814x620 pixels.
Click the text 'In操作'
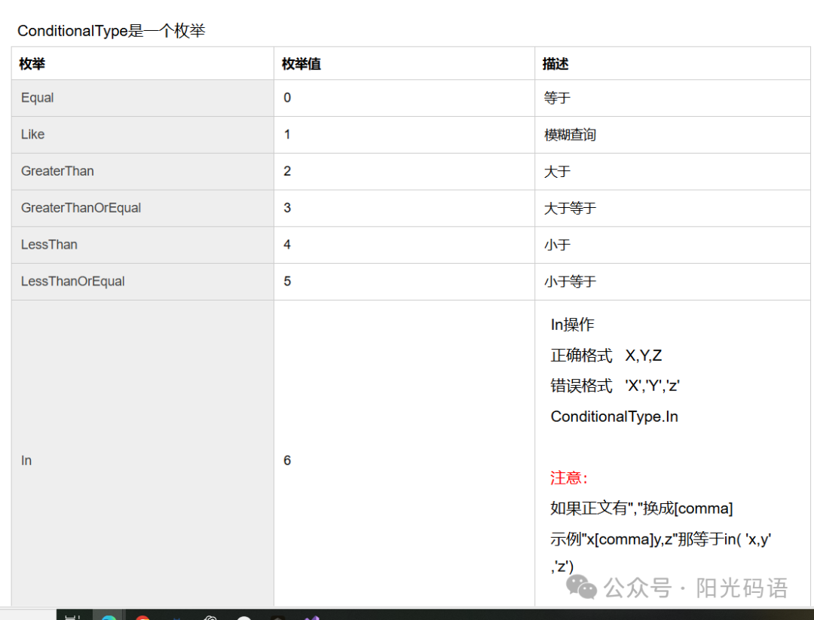pos(572,325)
